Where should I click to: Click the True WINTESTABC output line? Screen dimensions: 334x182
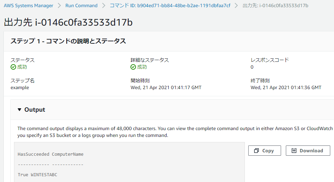coord(38,175)
